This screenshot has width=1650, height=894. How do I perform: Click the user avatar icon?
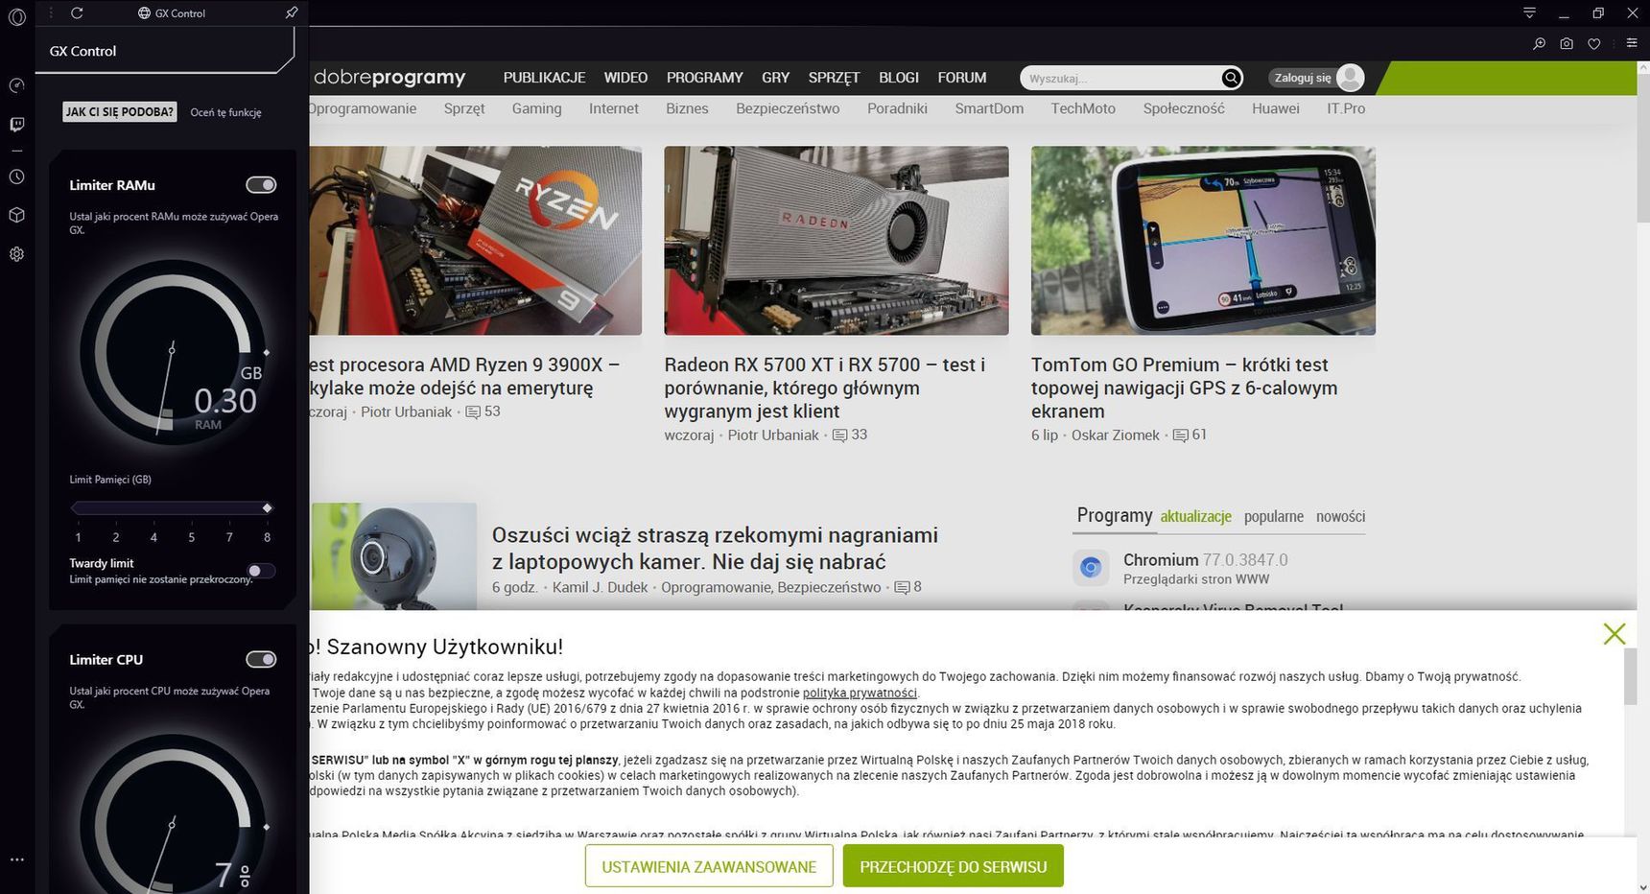pos(1350,78)
